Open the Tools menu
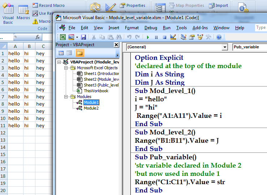267x195 pixels. pos(181,28)
